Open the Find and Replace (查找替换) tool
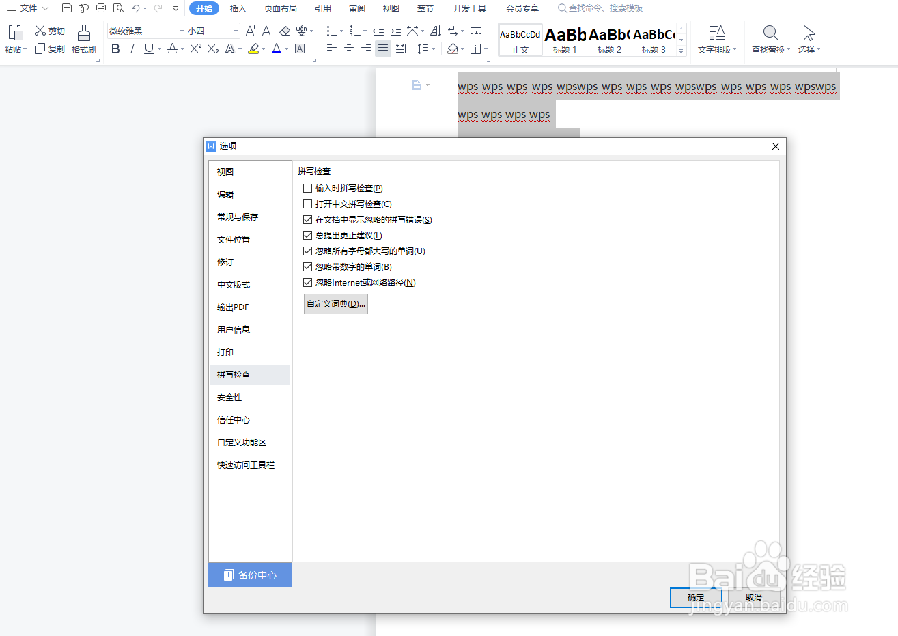 [770, 39]
